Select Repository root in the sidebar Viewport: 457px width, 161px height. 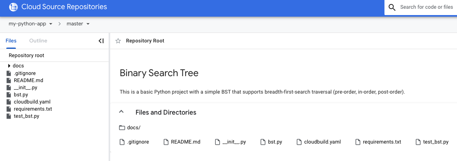[x=27, y=56]
